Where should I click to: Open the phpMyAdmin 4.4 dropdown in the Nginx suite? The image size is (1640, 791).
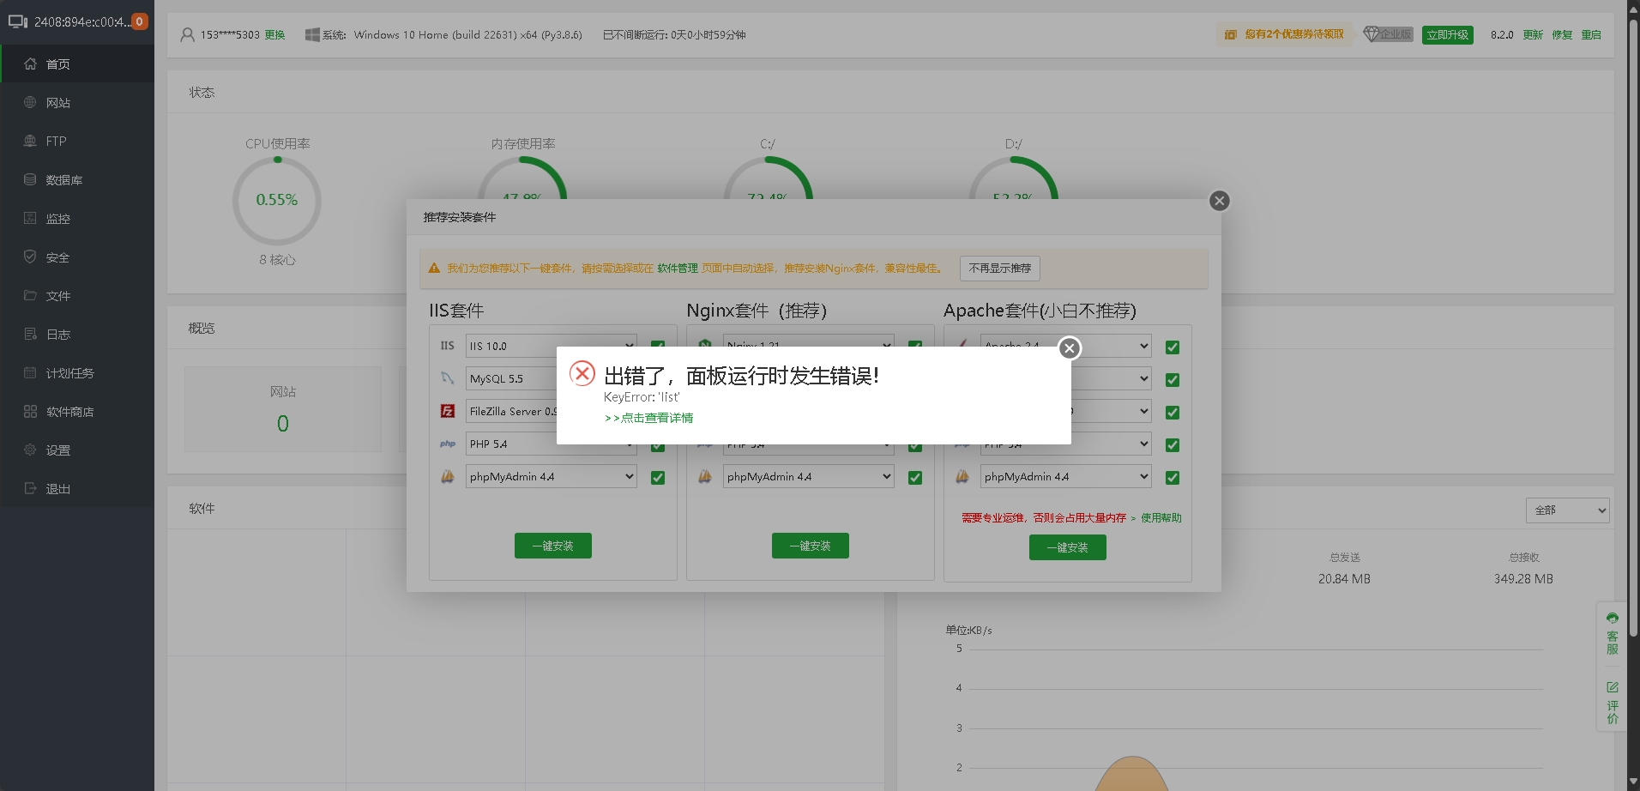(808, 476)
